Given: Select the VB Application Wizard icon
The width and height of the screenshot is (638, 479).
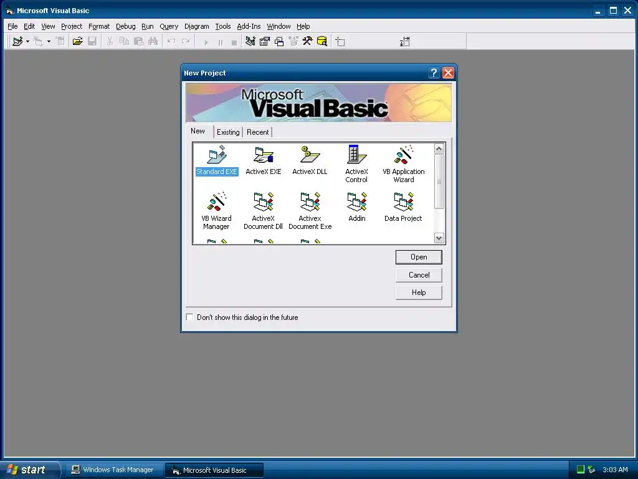Looking at the screenshot, I should [404, 164].
